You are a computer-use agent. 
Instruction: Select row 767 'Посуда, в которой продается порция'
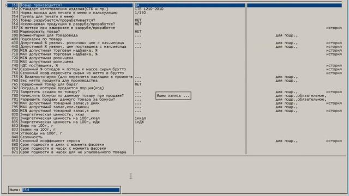174,88
